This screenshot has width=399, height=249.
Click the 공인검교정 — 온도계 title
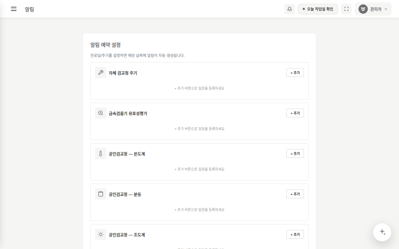pyautogui.click(x=127, y=154)
